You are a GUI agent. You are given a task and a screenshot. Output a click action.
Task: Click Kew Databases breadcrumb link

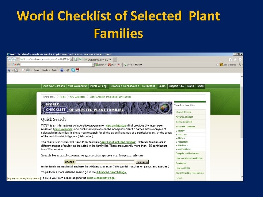point(77,97)
